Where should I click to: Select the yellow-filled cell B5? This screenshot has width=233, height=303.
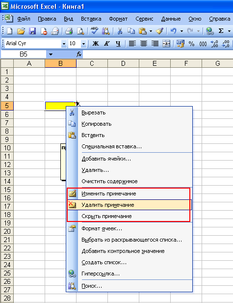[x=60, y=106]
